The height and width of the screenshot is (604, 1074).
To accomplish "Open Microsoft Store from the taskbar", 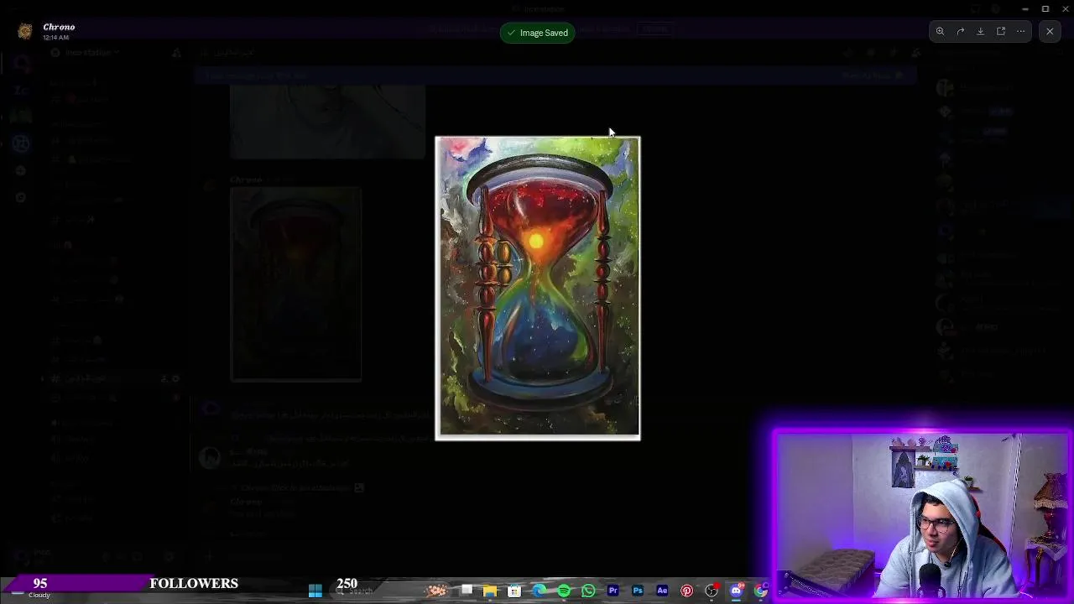I will pyautogui.click(x=514, y=591).
